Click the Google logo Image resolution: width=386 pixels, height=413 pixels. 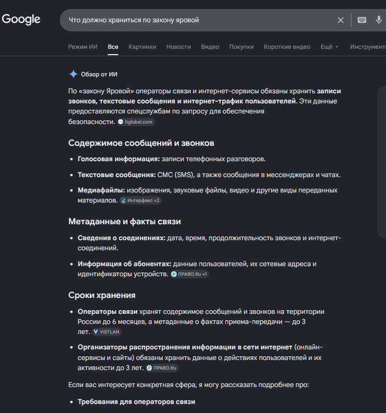(21, 20)
